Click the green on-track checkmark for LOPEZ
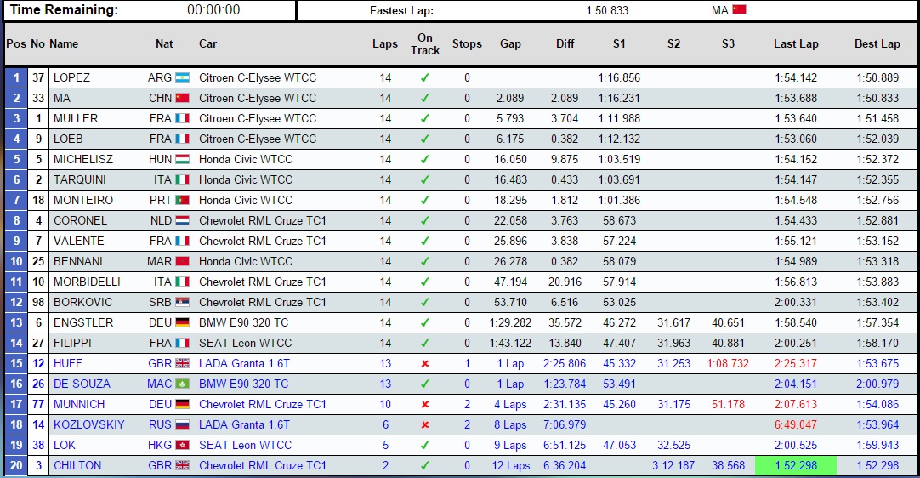Image resolution: width=920 pixels, height=478 pixels. point(425,77)
